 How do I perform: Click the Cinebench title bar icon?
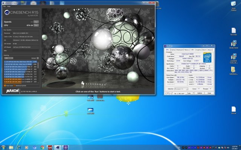[3, 3]
